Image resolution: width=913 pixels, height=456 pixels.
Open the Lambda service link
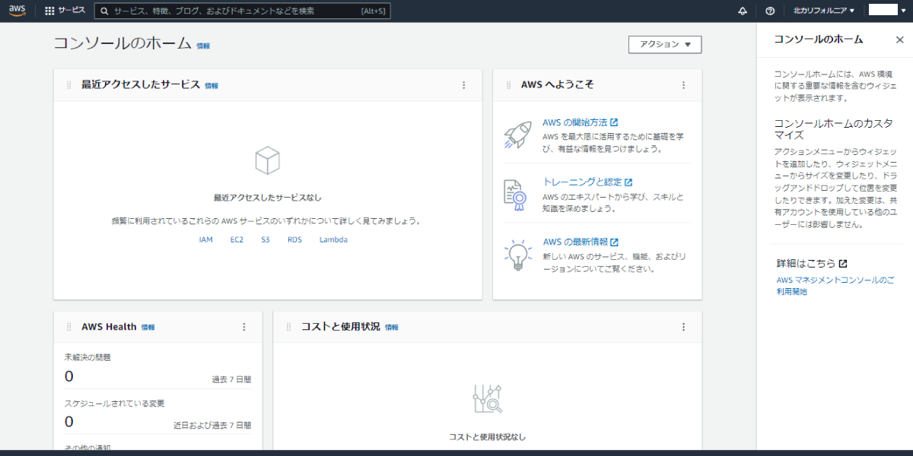click(x=333, y=239)
